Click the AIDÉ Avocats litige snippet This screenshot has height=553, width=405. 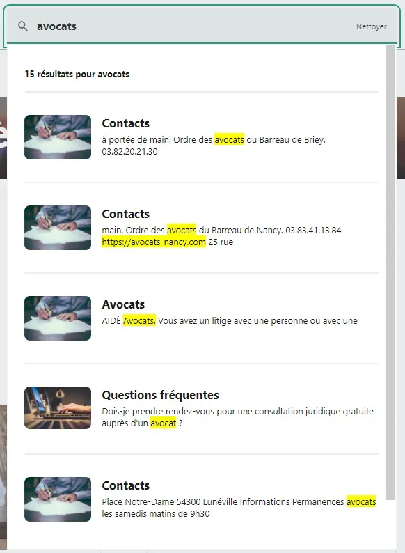(x=230, y=321)
